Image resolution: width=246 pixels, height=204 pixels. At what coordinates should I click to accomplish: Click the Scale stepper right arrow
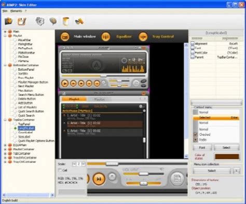[84, 164]
